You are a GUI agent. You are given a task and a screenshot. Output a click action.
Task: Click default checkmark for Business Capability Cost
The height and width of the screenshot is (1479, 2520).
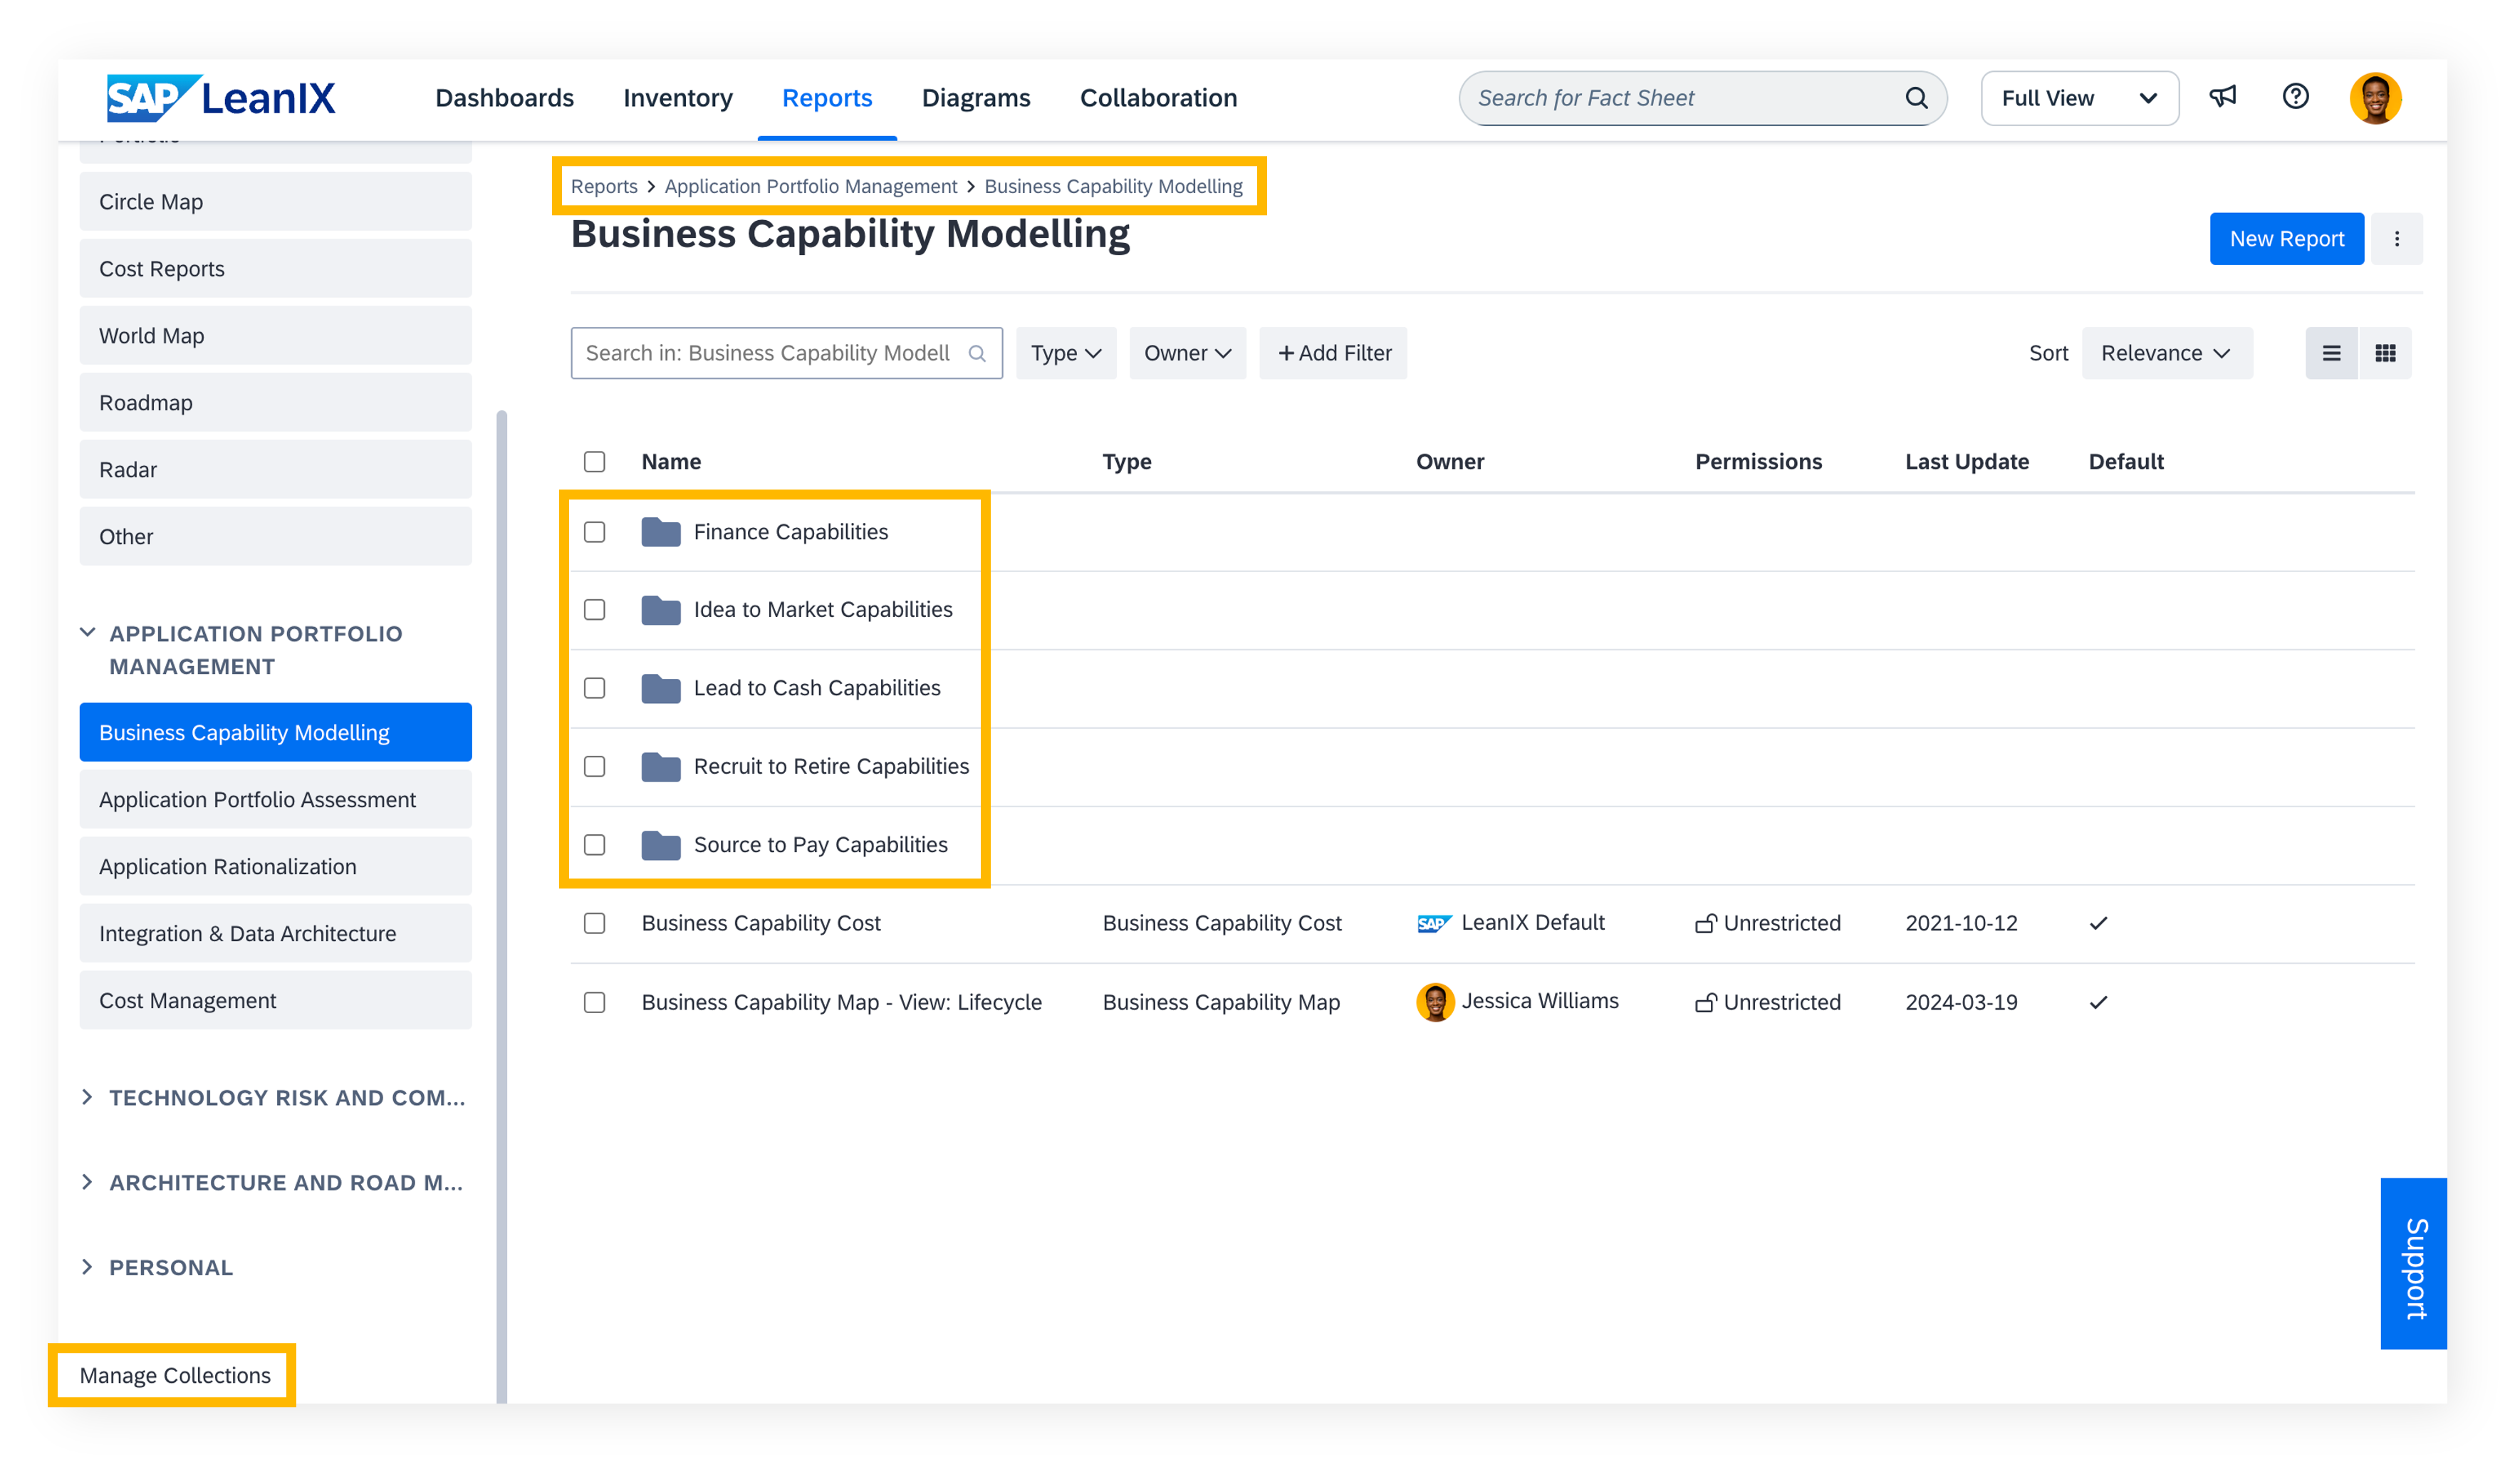[2098, 923]
